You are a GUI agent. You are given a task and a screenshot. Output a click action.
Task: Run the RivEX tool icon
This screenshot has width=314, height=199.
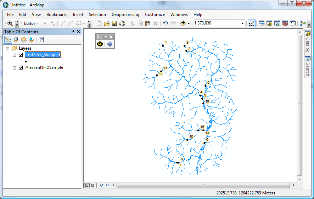[x=100, y=44]
